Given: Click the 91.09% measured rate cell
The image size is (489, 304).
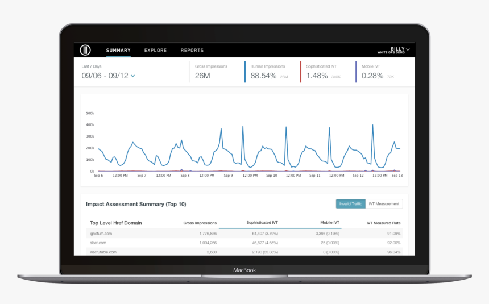Looking at the screenshot, I should 394,234.
